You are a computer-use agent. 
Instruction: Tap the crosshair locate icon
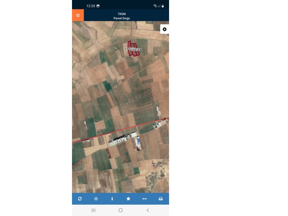click(96, 199)
